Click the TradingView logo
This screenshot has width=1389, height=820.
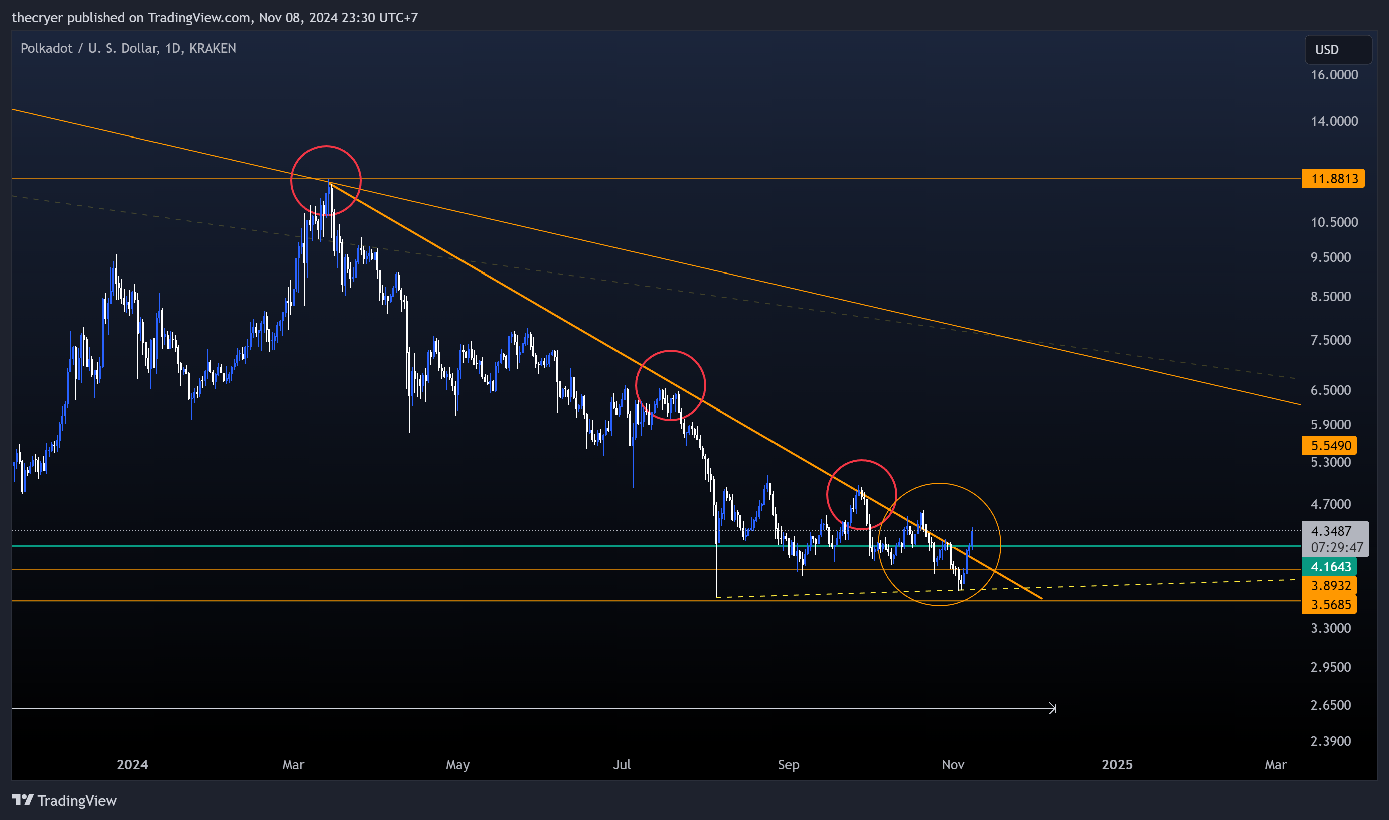click(64, 800)
